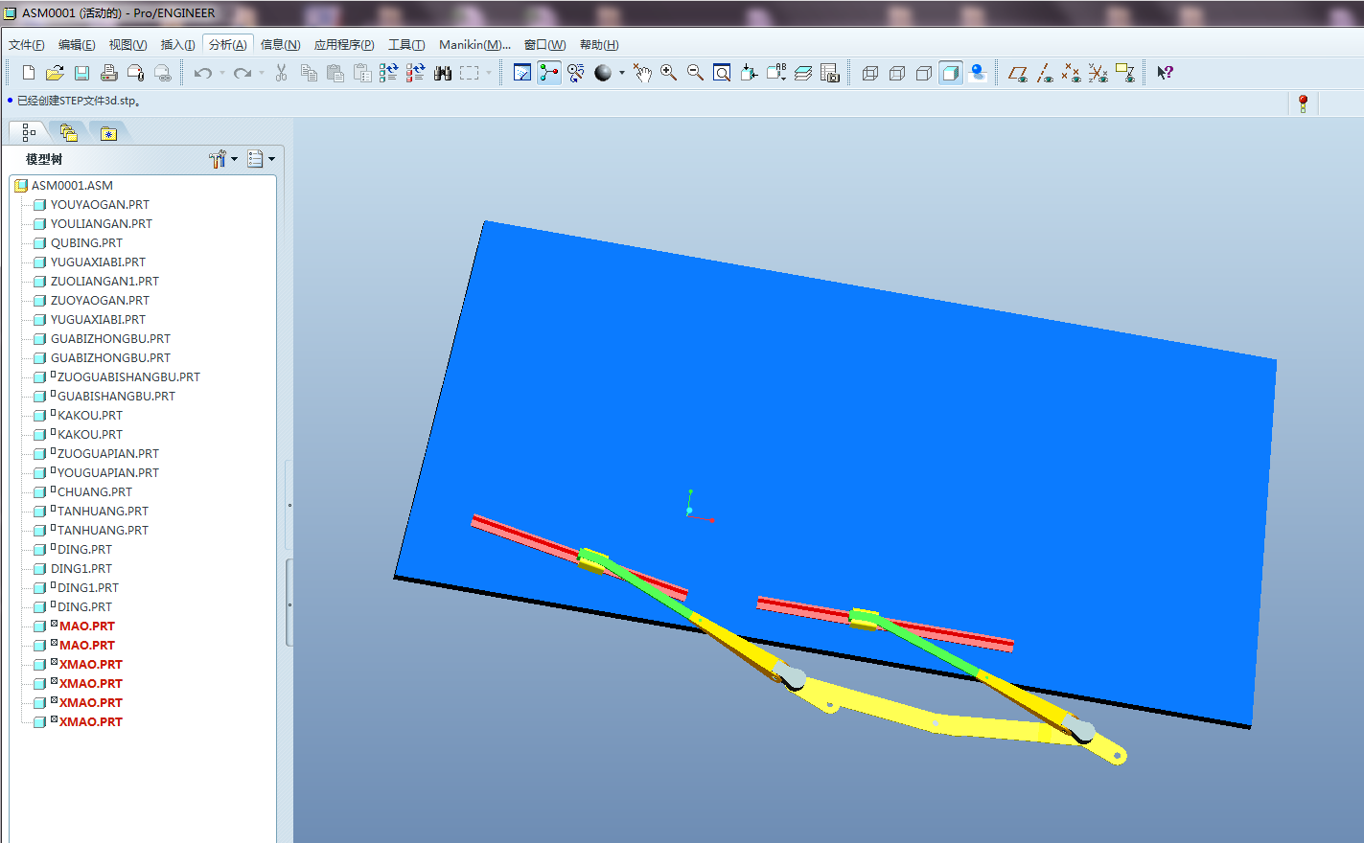
Task: Select Hidden Line display style
Action: [897, 73]
